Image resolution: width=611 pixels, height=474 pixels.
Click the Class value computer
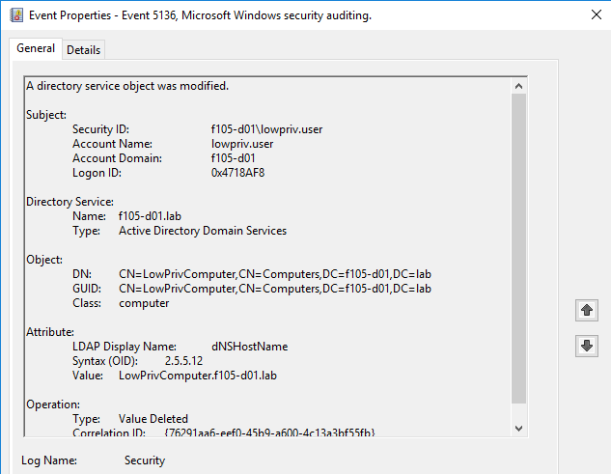tap(144, 303)
